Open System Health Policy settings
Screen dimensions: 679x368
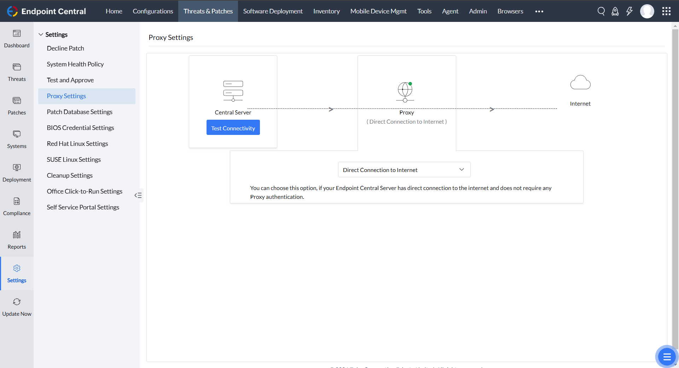pyautogui.click(x=87, y=64)
